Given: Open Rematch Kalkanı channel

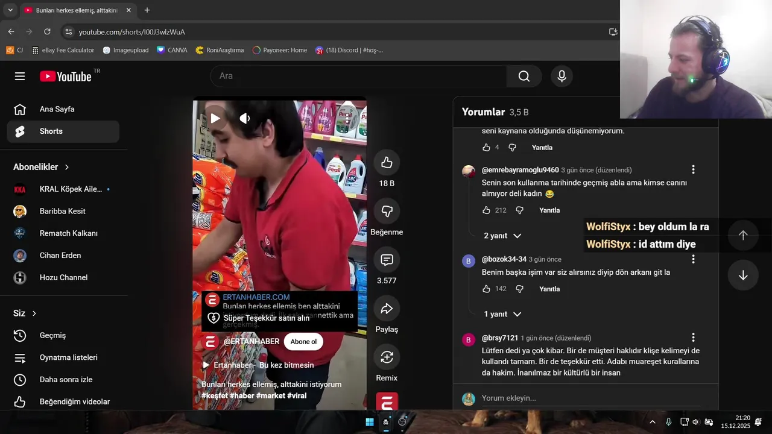Looking at the screenshot, I should [63, 233].
